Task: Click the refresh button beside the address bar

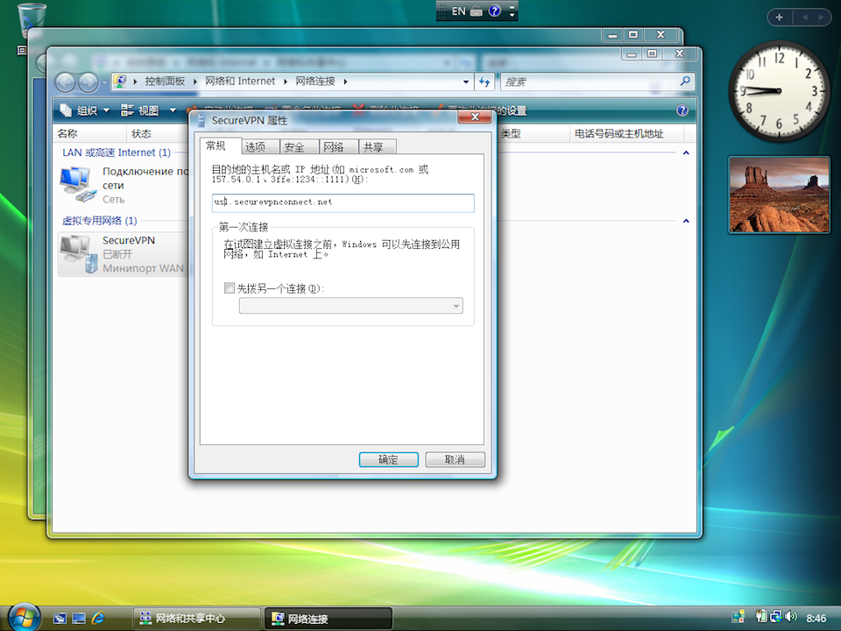Action: tap(484, 82)
